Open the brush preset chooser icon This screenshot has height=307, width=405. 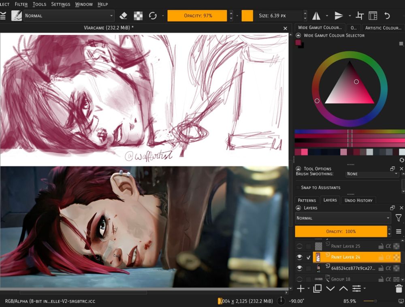pos(17,16)
